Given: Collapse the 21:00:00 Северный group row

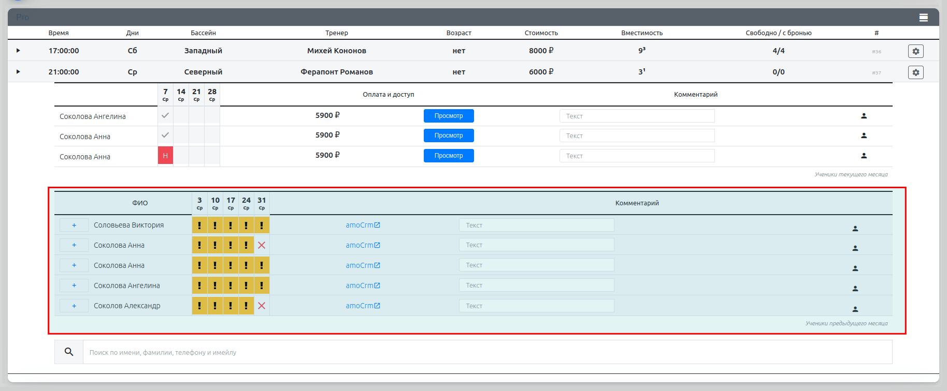Looking at the screenshot, I should click(18, 72).
